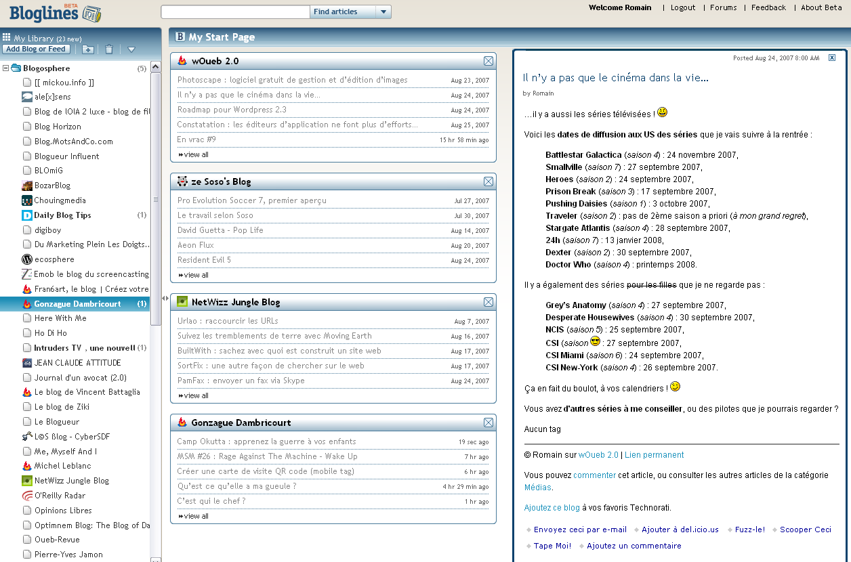Click flame icon beside Le blog de Vincent Battaglia

27,392
